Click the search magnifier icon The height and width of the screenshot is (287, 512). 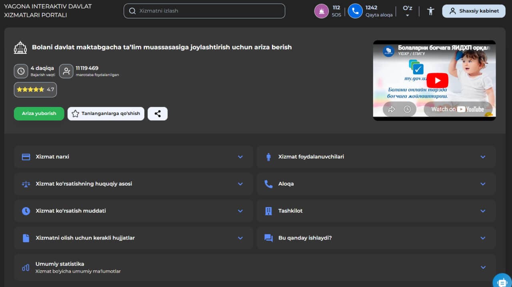(132, 11)
